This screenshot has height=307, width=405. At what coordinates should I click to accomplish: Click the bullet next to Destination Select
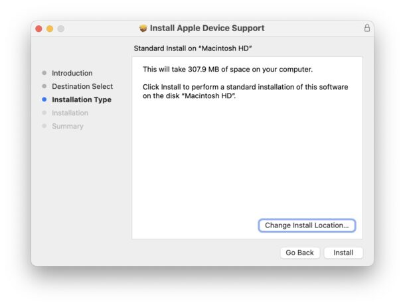click(x=44, y=86)
